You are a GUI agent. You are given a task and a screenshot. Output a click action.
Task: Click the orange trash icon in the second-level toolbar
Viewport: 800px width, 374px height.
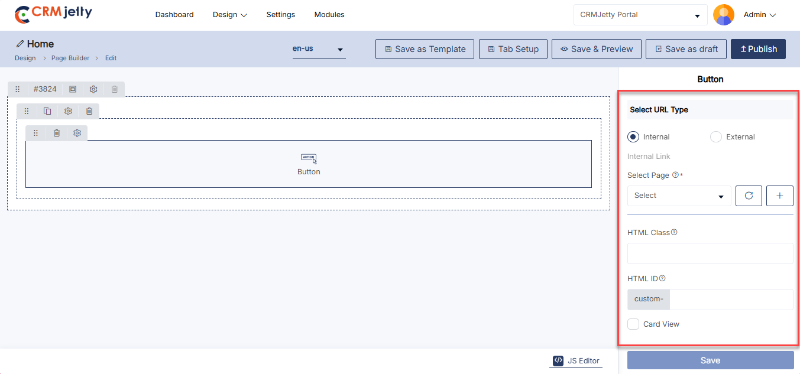pos(89,111)
